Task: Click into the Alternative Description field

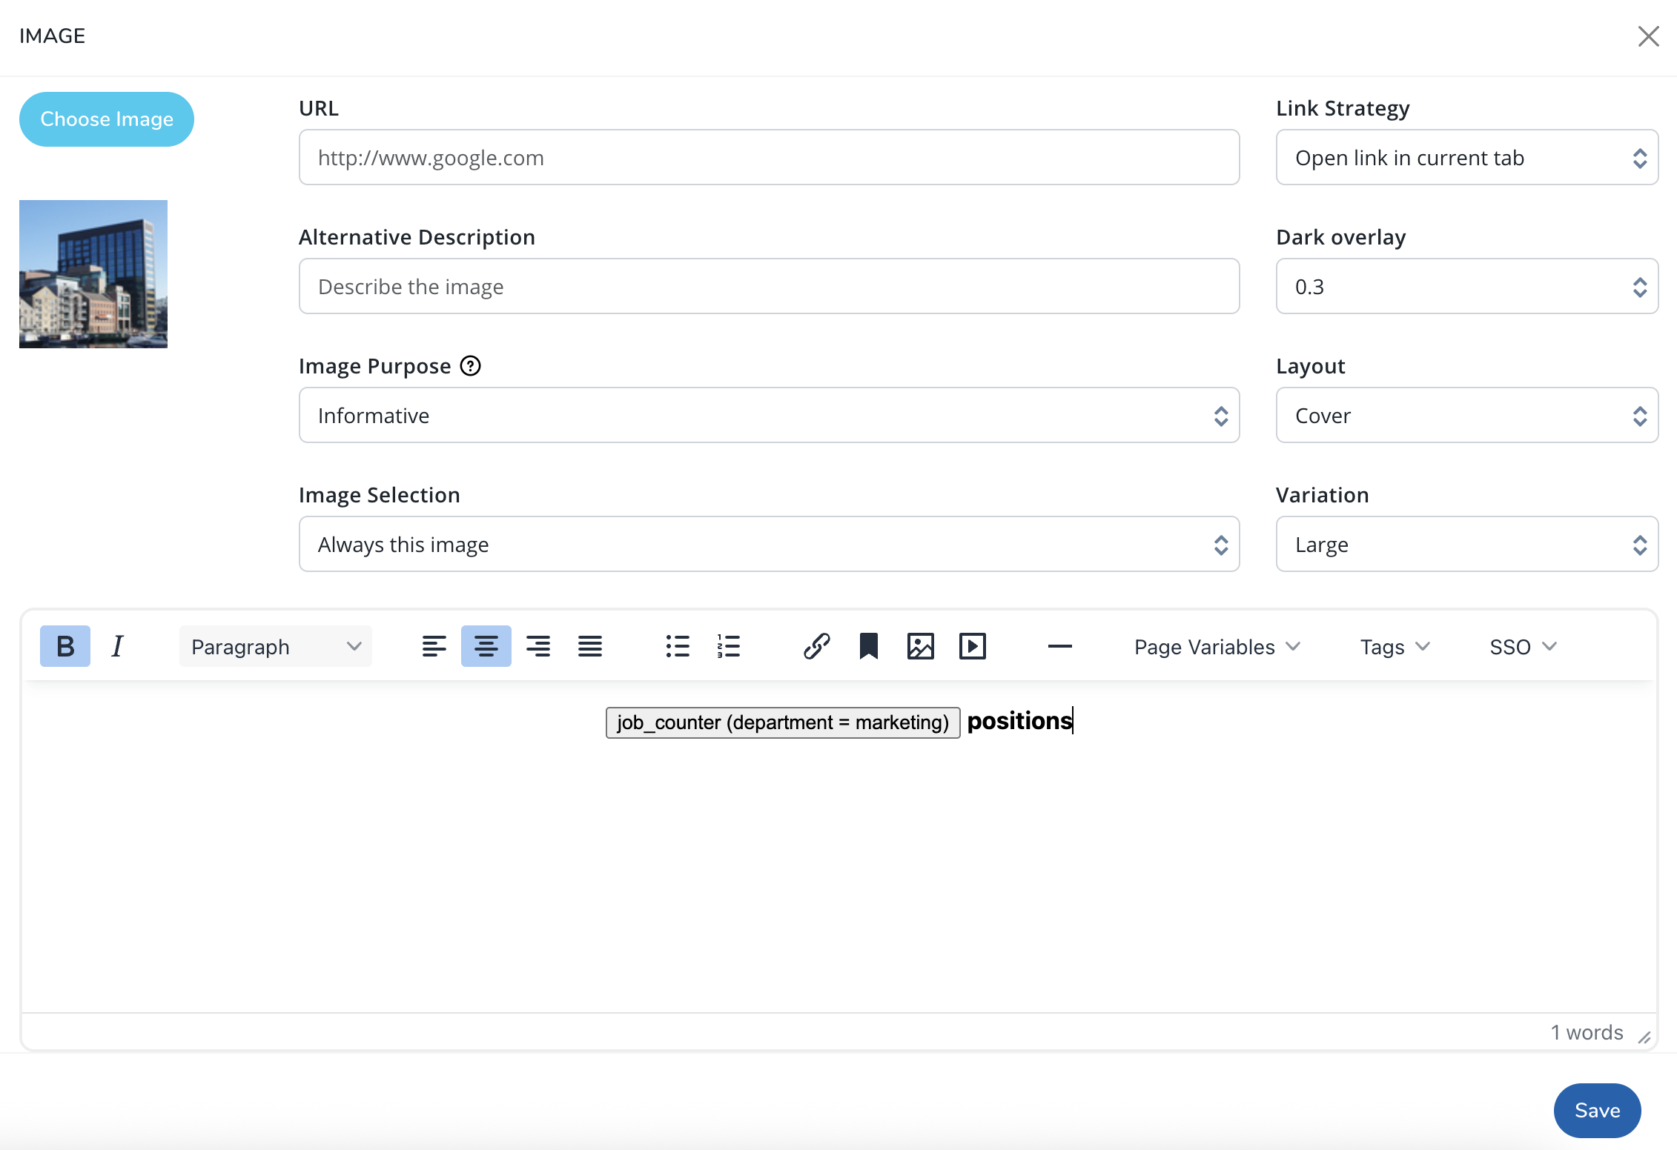Action: (769, 286)
